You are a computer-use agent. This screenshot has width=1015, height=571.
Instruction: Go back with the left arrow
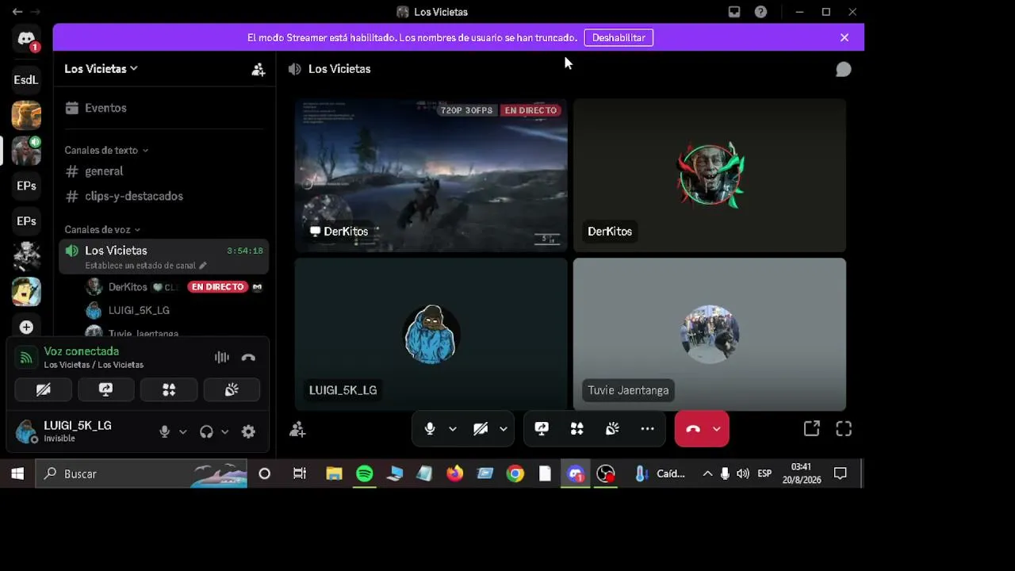[17, 12]
